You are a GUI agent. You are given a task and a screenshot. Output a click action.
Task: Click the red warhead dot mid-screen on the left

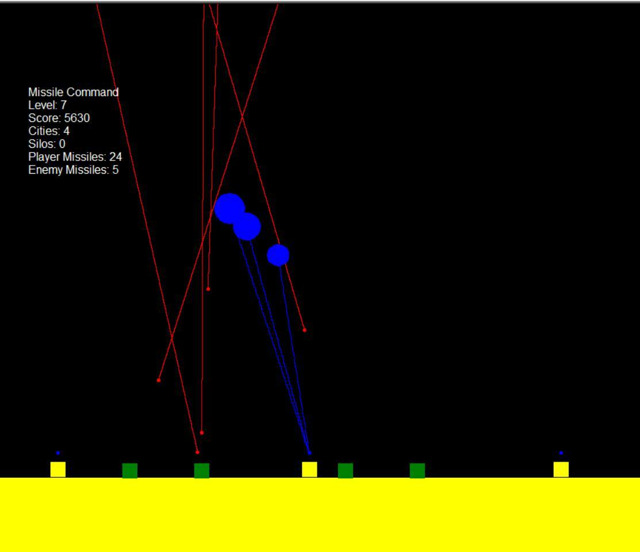(158, 379)
